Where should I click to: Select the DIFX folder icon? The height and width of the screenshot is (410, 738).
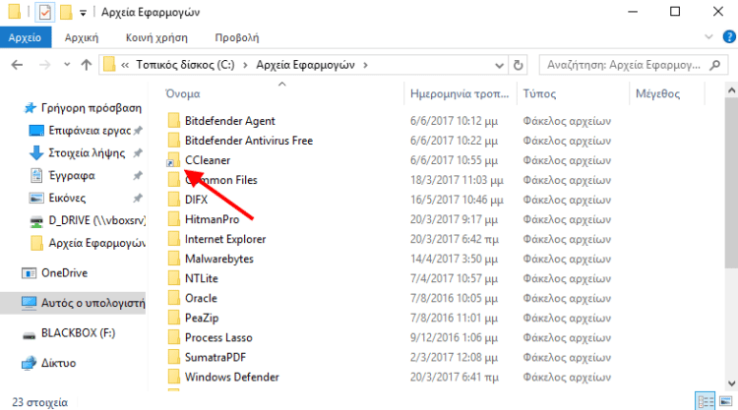pos(173,200)
